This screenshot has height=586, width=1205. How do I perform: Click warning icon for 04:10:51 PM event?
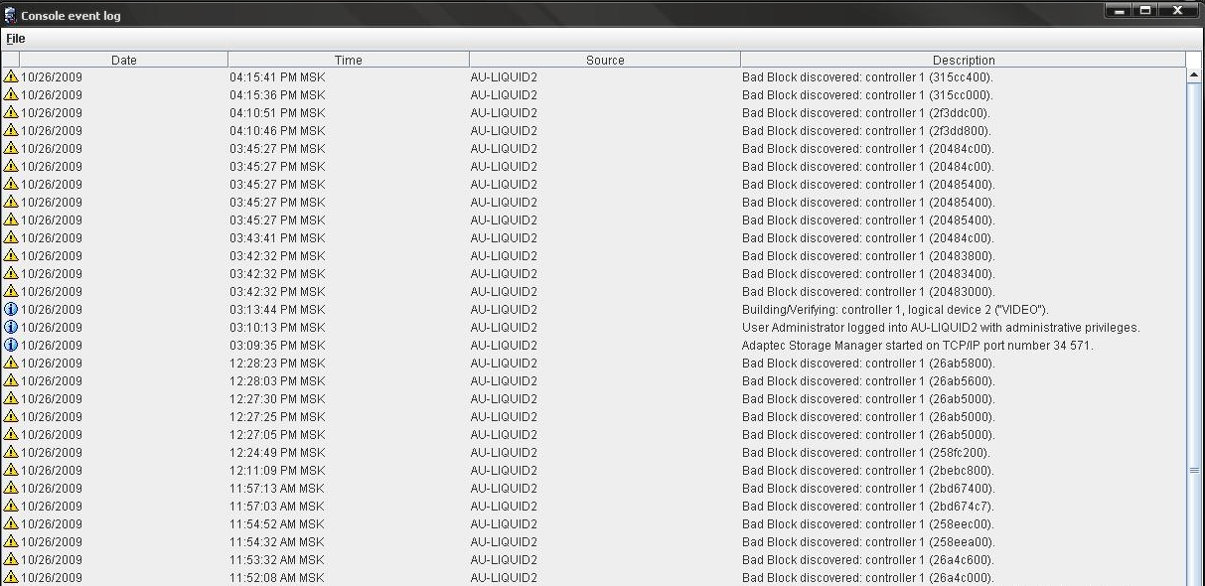[x=11, y=113]
